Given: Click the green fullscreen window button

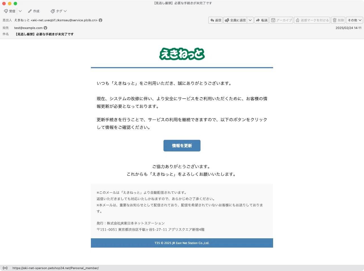Looking at the screenshot, I should pos(15,3).
